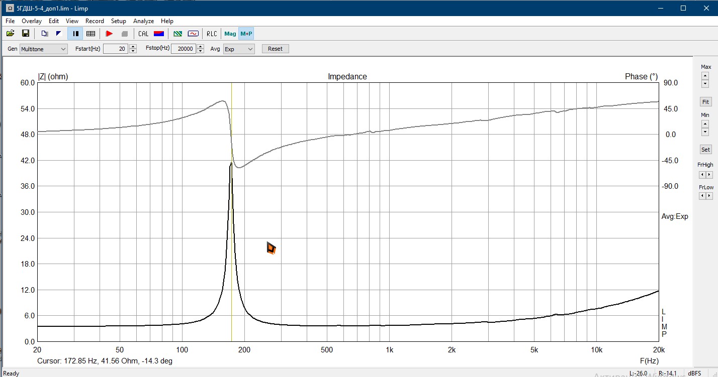Viewport: 718px width, 377px height.
Task: Lower the Min scale with down arrow
Action: (x=705, y=131)
